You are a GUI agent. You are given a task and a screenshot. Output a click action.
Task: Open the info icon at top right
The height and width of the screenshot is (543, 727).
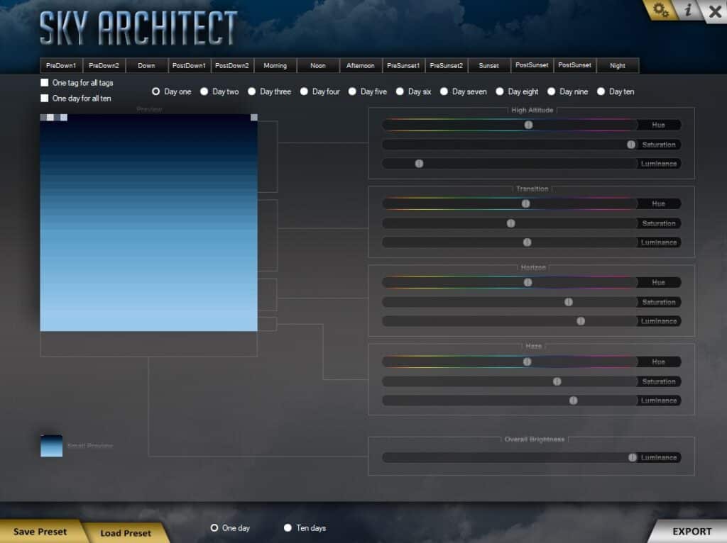pos(688,10)
